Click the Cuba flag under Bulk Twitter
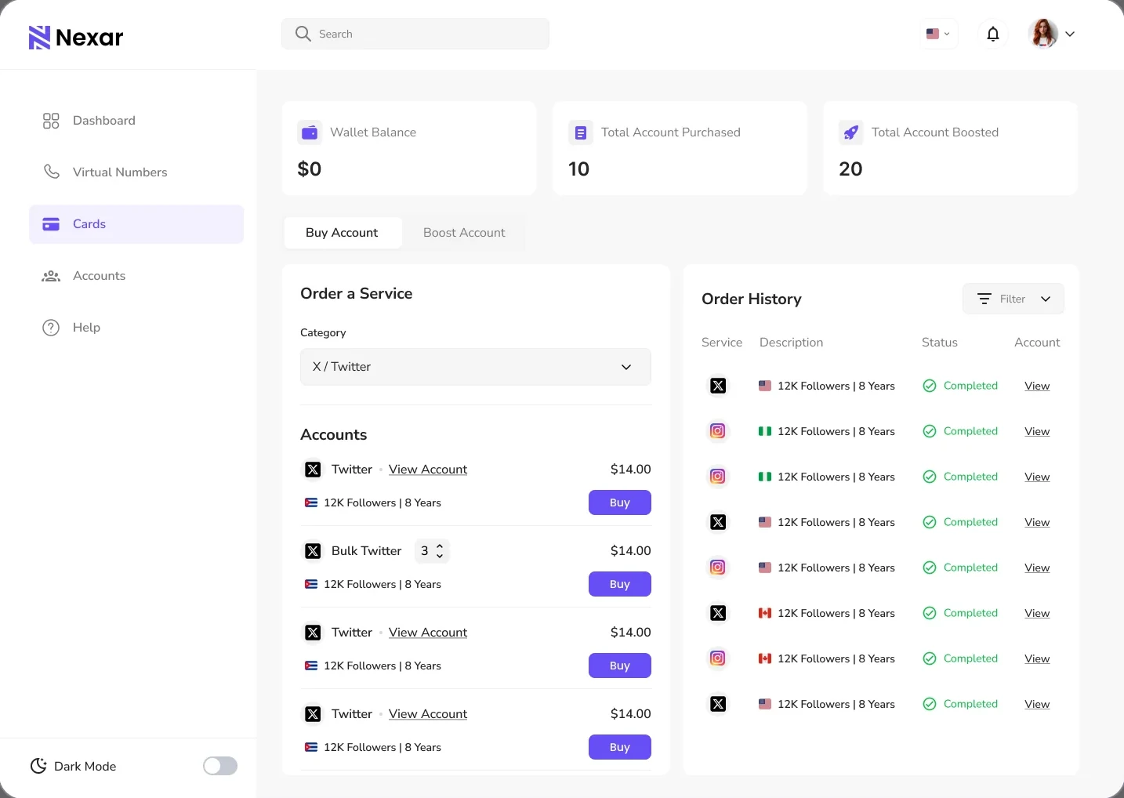Screen dimensions: 1124x798 coord(311,584)
